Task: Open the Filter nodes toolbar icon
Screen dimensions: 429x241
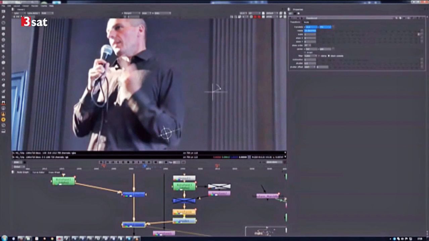Action: tap(3, 39)
